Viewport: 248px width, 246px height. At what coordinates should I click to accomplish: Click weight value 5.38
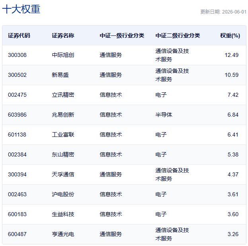[233, 154]
